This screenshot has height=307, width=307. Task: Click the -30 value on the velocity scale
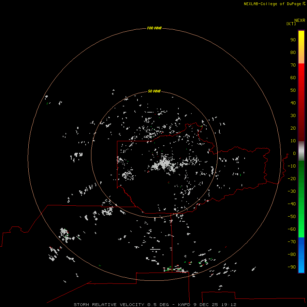coord(292,191)
